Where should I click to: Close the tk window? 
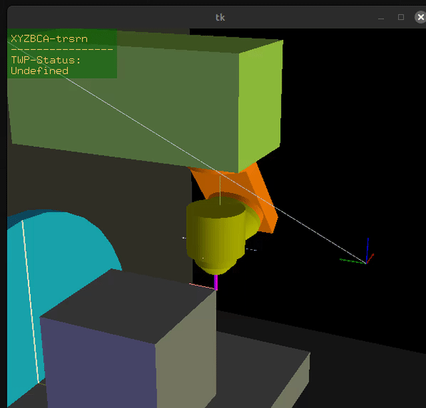coord(420,17)
